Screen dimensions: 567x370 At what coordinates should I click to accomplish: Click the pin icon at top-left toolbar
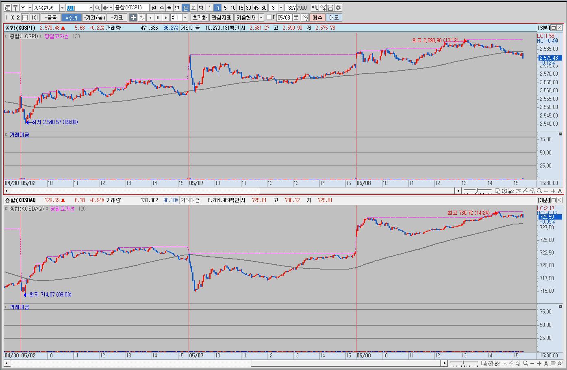click(15, 8)
